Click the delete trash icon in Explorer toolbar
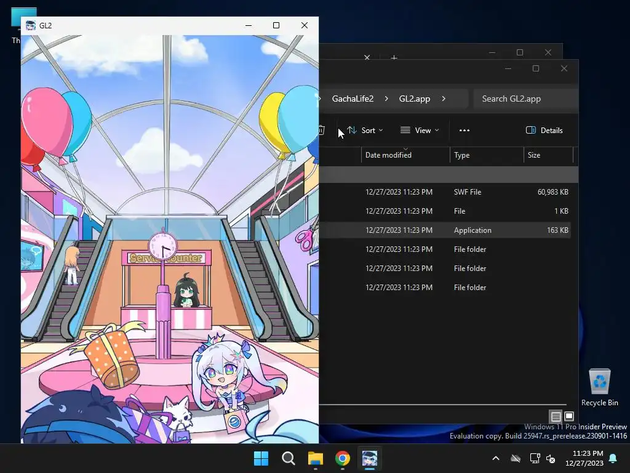630x473 pixels. pyautogui.click(x=321, y=131)
